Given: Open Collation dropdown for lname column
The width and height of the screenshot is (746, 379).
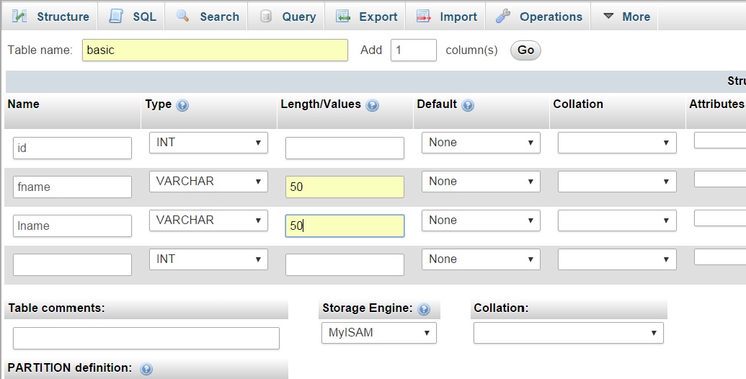Looking at the screenshot, I should point(617,220).
